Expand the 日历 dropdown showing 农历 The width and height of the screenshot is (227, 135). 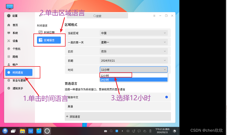tap(134, 51)
